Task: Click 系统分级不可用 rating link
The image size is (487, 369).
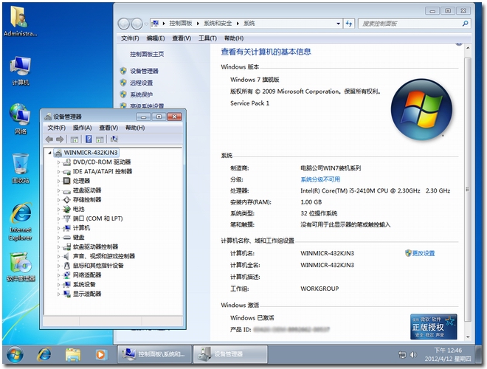Action: click(x=320, y=179)
